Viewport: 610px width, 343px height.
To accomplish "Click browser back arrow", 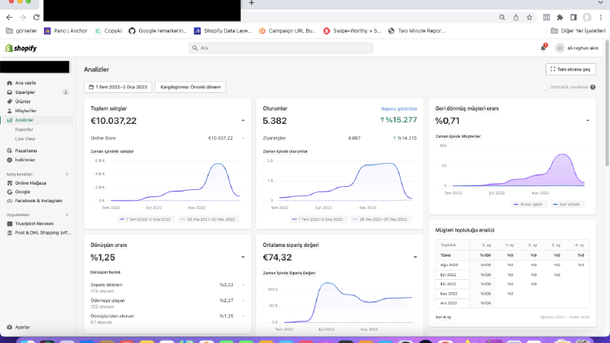I will (x=9, y=17).
